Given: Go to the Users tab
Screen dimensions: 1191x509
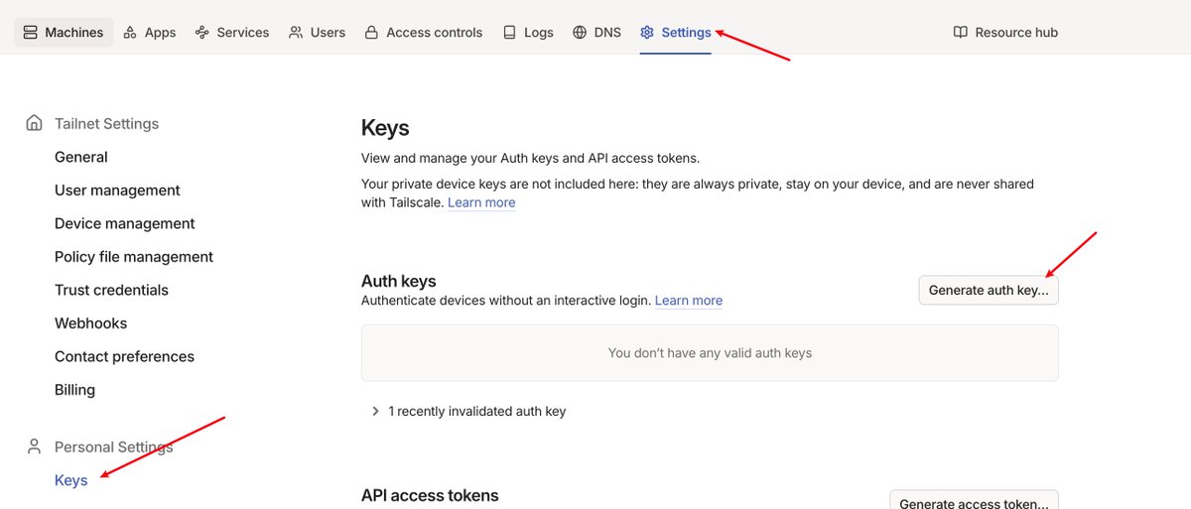Looking at the screenshot, I should (x=317, y=32).
